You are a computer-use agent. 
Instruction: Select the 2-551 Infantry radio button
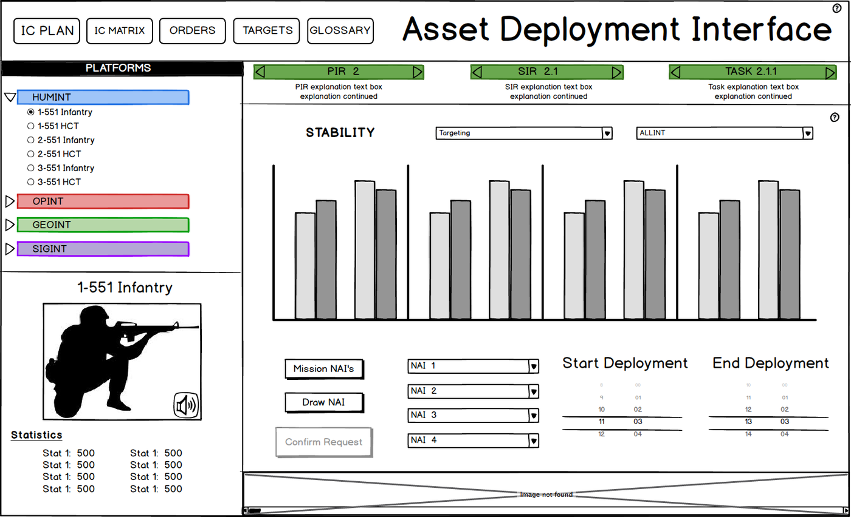[x=31, y=140]
